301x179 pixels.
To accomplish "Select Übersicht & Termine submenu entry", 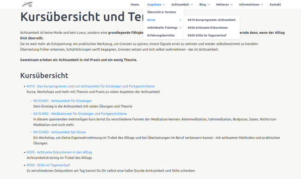I will [x=162, y=12].
